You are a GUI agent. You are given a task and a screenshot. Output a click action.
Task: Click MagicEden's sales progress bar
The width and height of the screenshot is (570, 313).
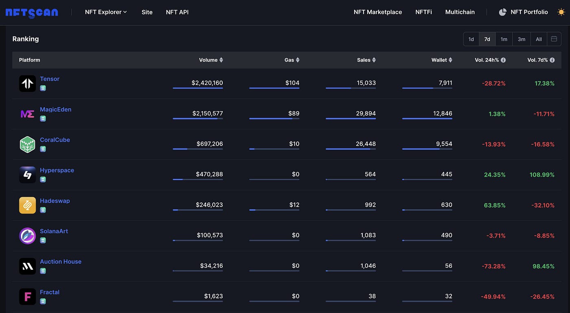point(351,119)
